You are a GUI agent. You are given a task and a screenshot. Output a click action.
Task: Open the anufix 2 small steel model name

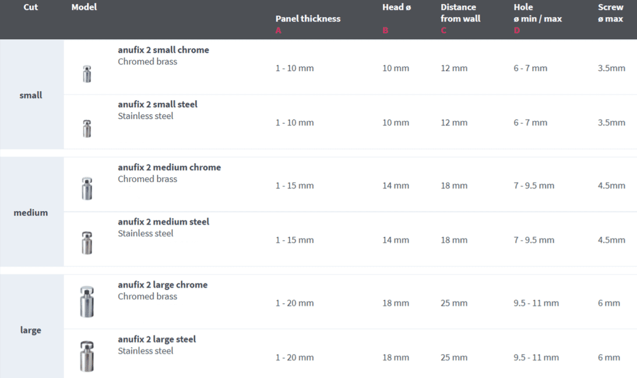(157, 104)
